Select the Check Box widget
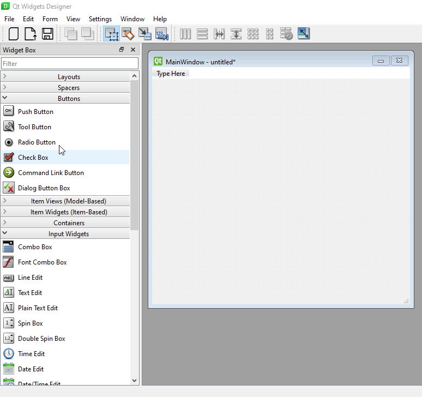 coord(65,157)
